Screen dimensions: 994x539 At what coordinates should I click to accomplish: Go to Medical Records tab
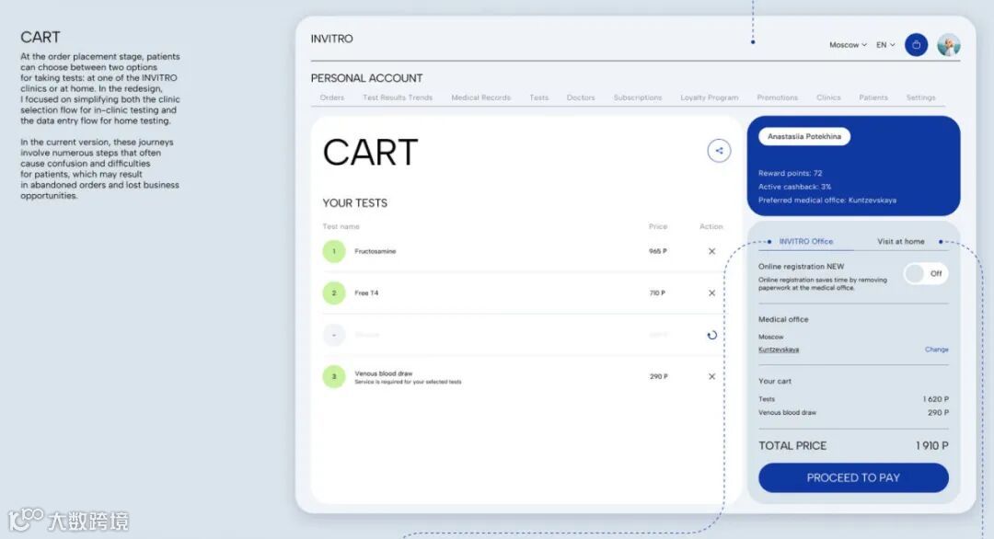480,97
